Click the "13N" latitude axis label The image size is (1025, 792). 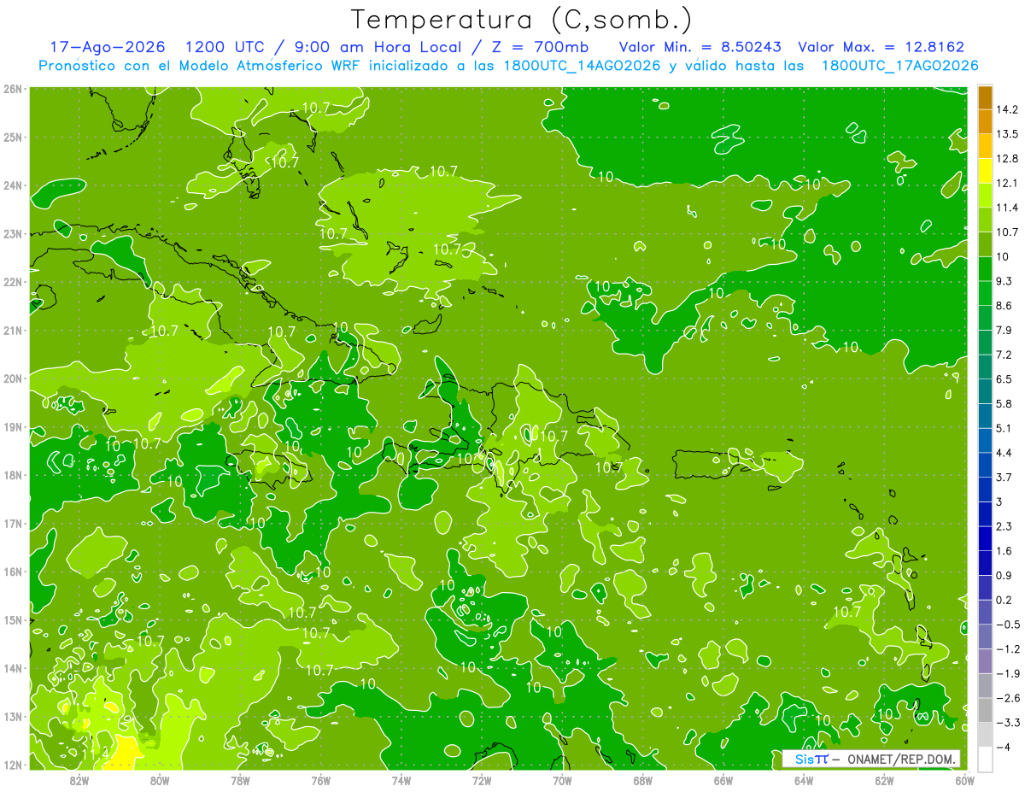(x=13, y=717)
